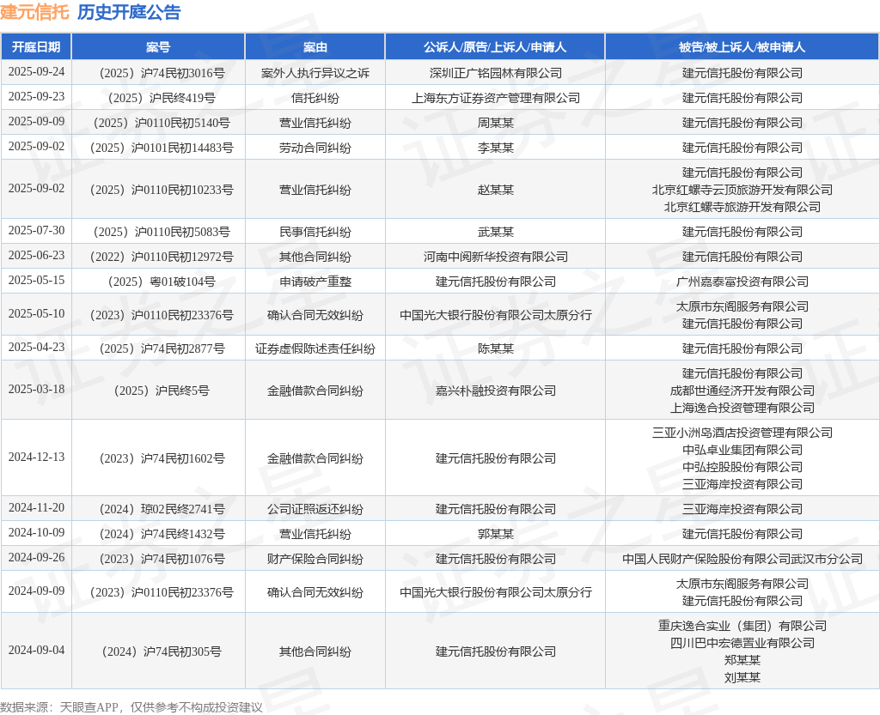Click the date 2025-06-23
The height and width of the screenshot is (715, 880).
click(x=36, y=255)
